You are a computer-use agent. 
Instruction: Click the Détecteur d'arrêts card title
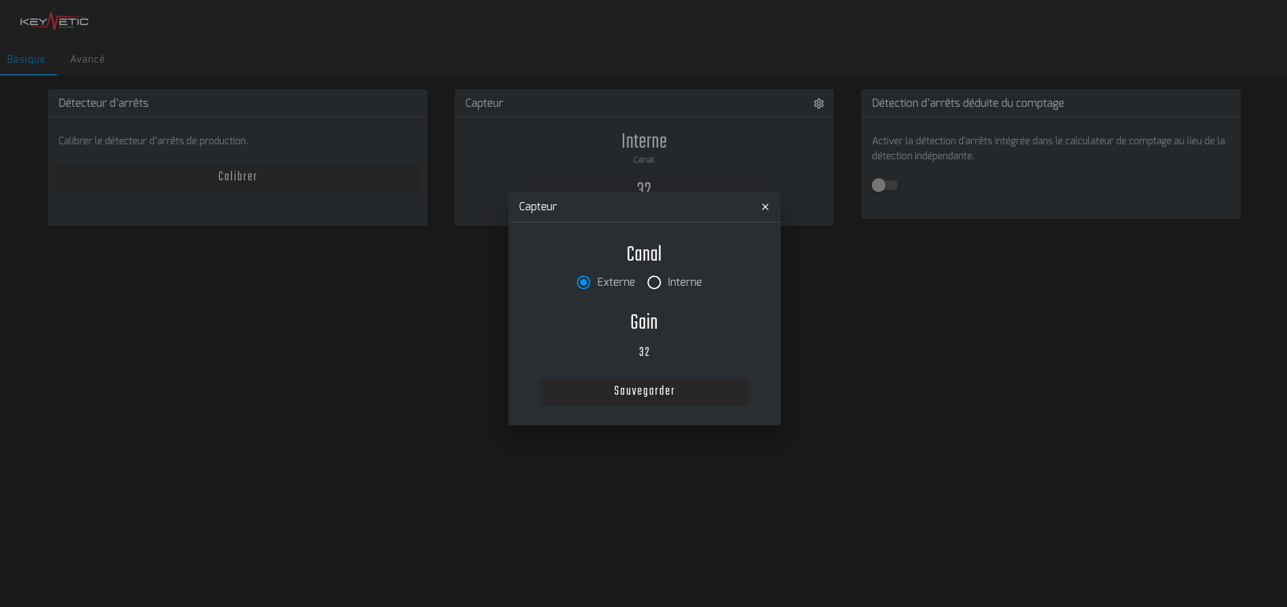(x=103, y=103)
